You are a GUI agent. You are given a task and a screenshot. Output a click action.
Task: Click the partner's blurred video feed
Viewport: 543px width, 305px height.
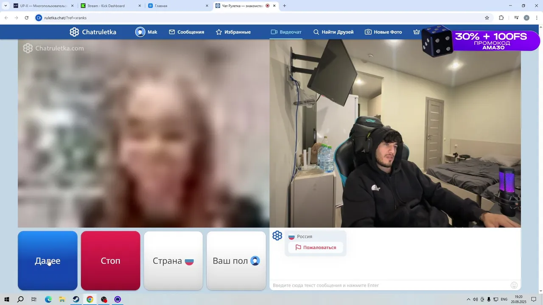click(x=143, y=133)
